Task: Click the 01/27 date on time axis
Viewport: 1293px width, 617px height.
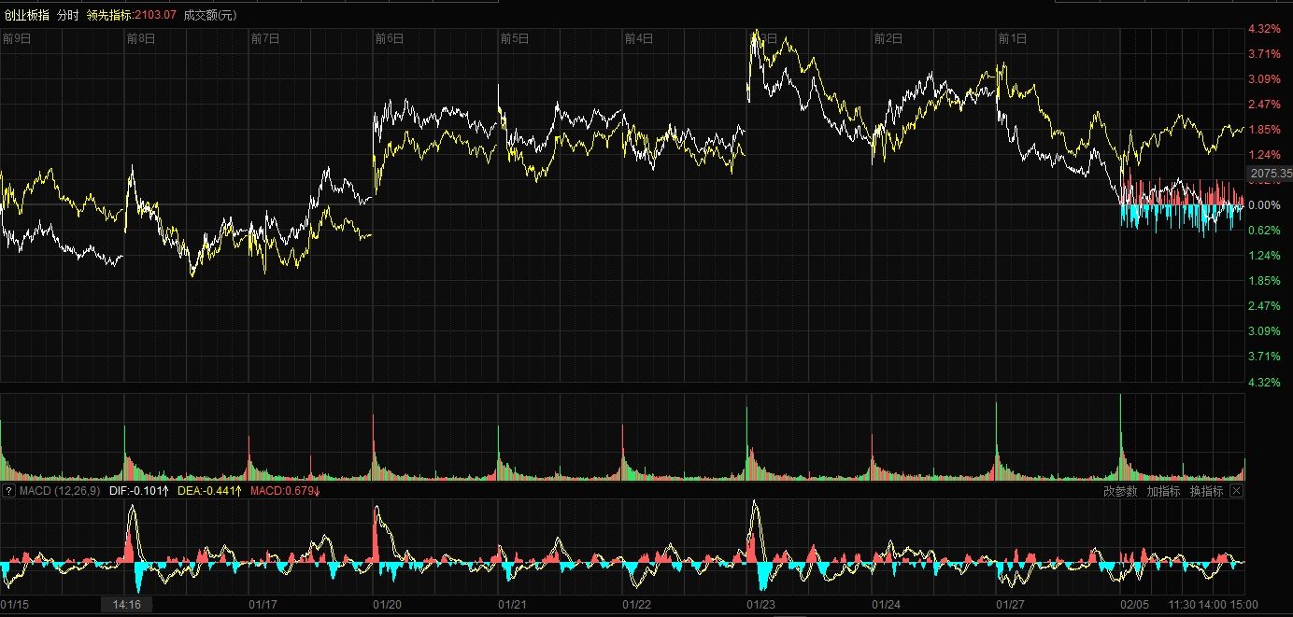Action: (x=1011, y=605)
